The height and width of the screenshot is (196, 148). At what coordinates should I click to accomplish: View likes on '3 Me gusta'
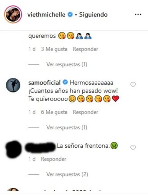54,49
